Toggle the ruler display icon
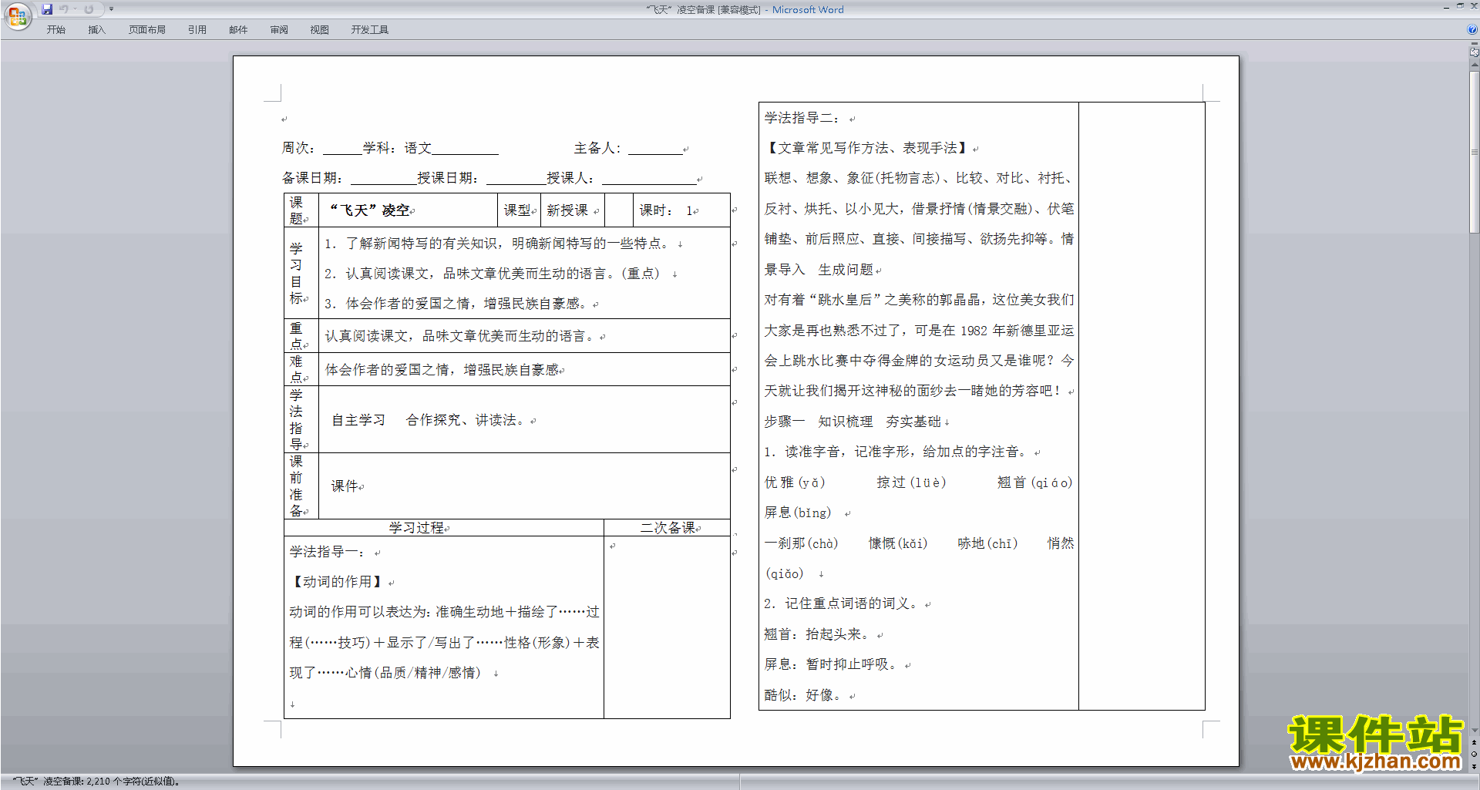Image resolution: width=1480 pixels, height=790 pixels. click(1475, 53)
